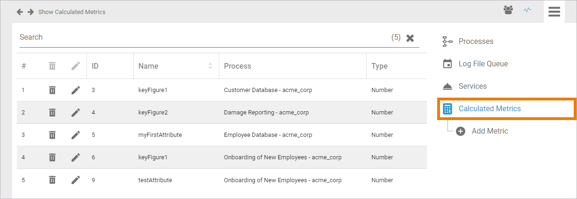
Task: Delete keyFigure1 metric with ID 3
Action: (52, 90)
